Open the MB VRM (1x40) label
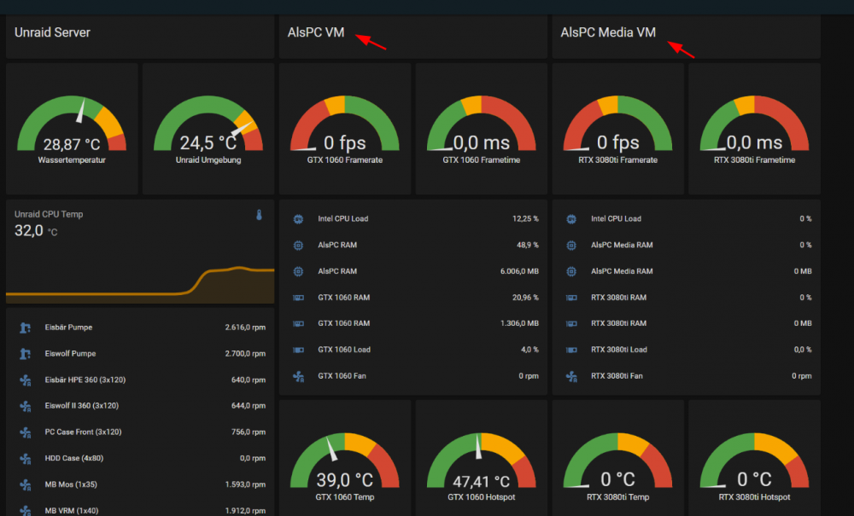854x516 pixels. pyautogui.click(x=72, y=511)
